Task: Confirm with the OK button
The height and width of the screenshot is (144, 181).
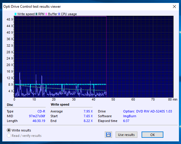Action: 152,135
